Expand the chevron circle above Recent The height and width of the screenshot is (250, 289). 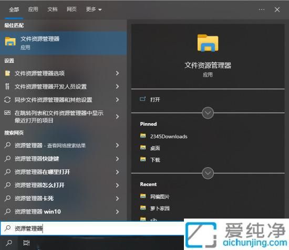click(208, 173)
